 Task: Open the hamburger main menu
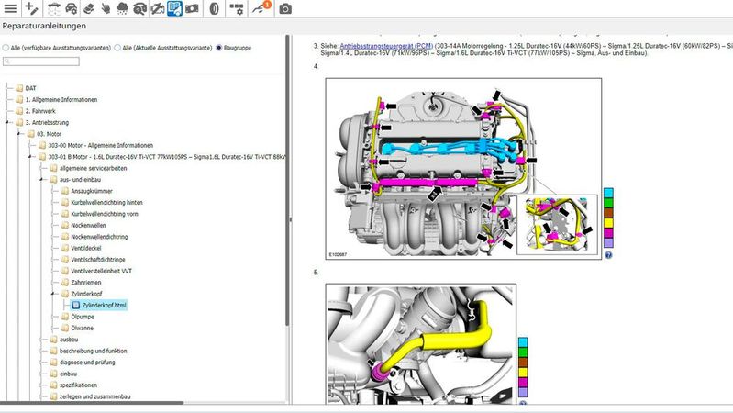point(9,8)
